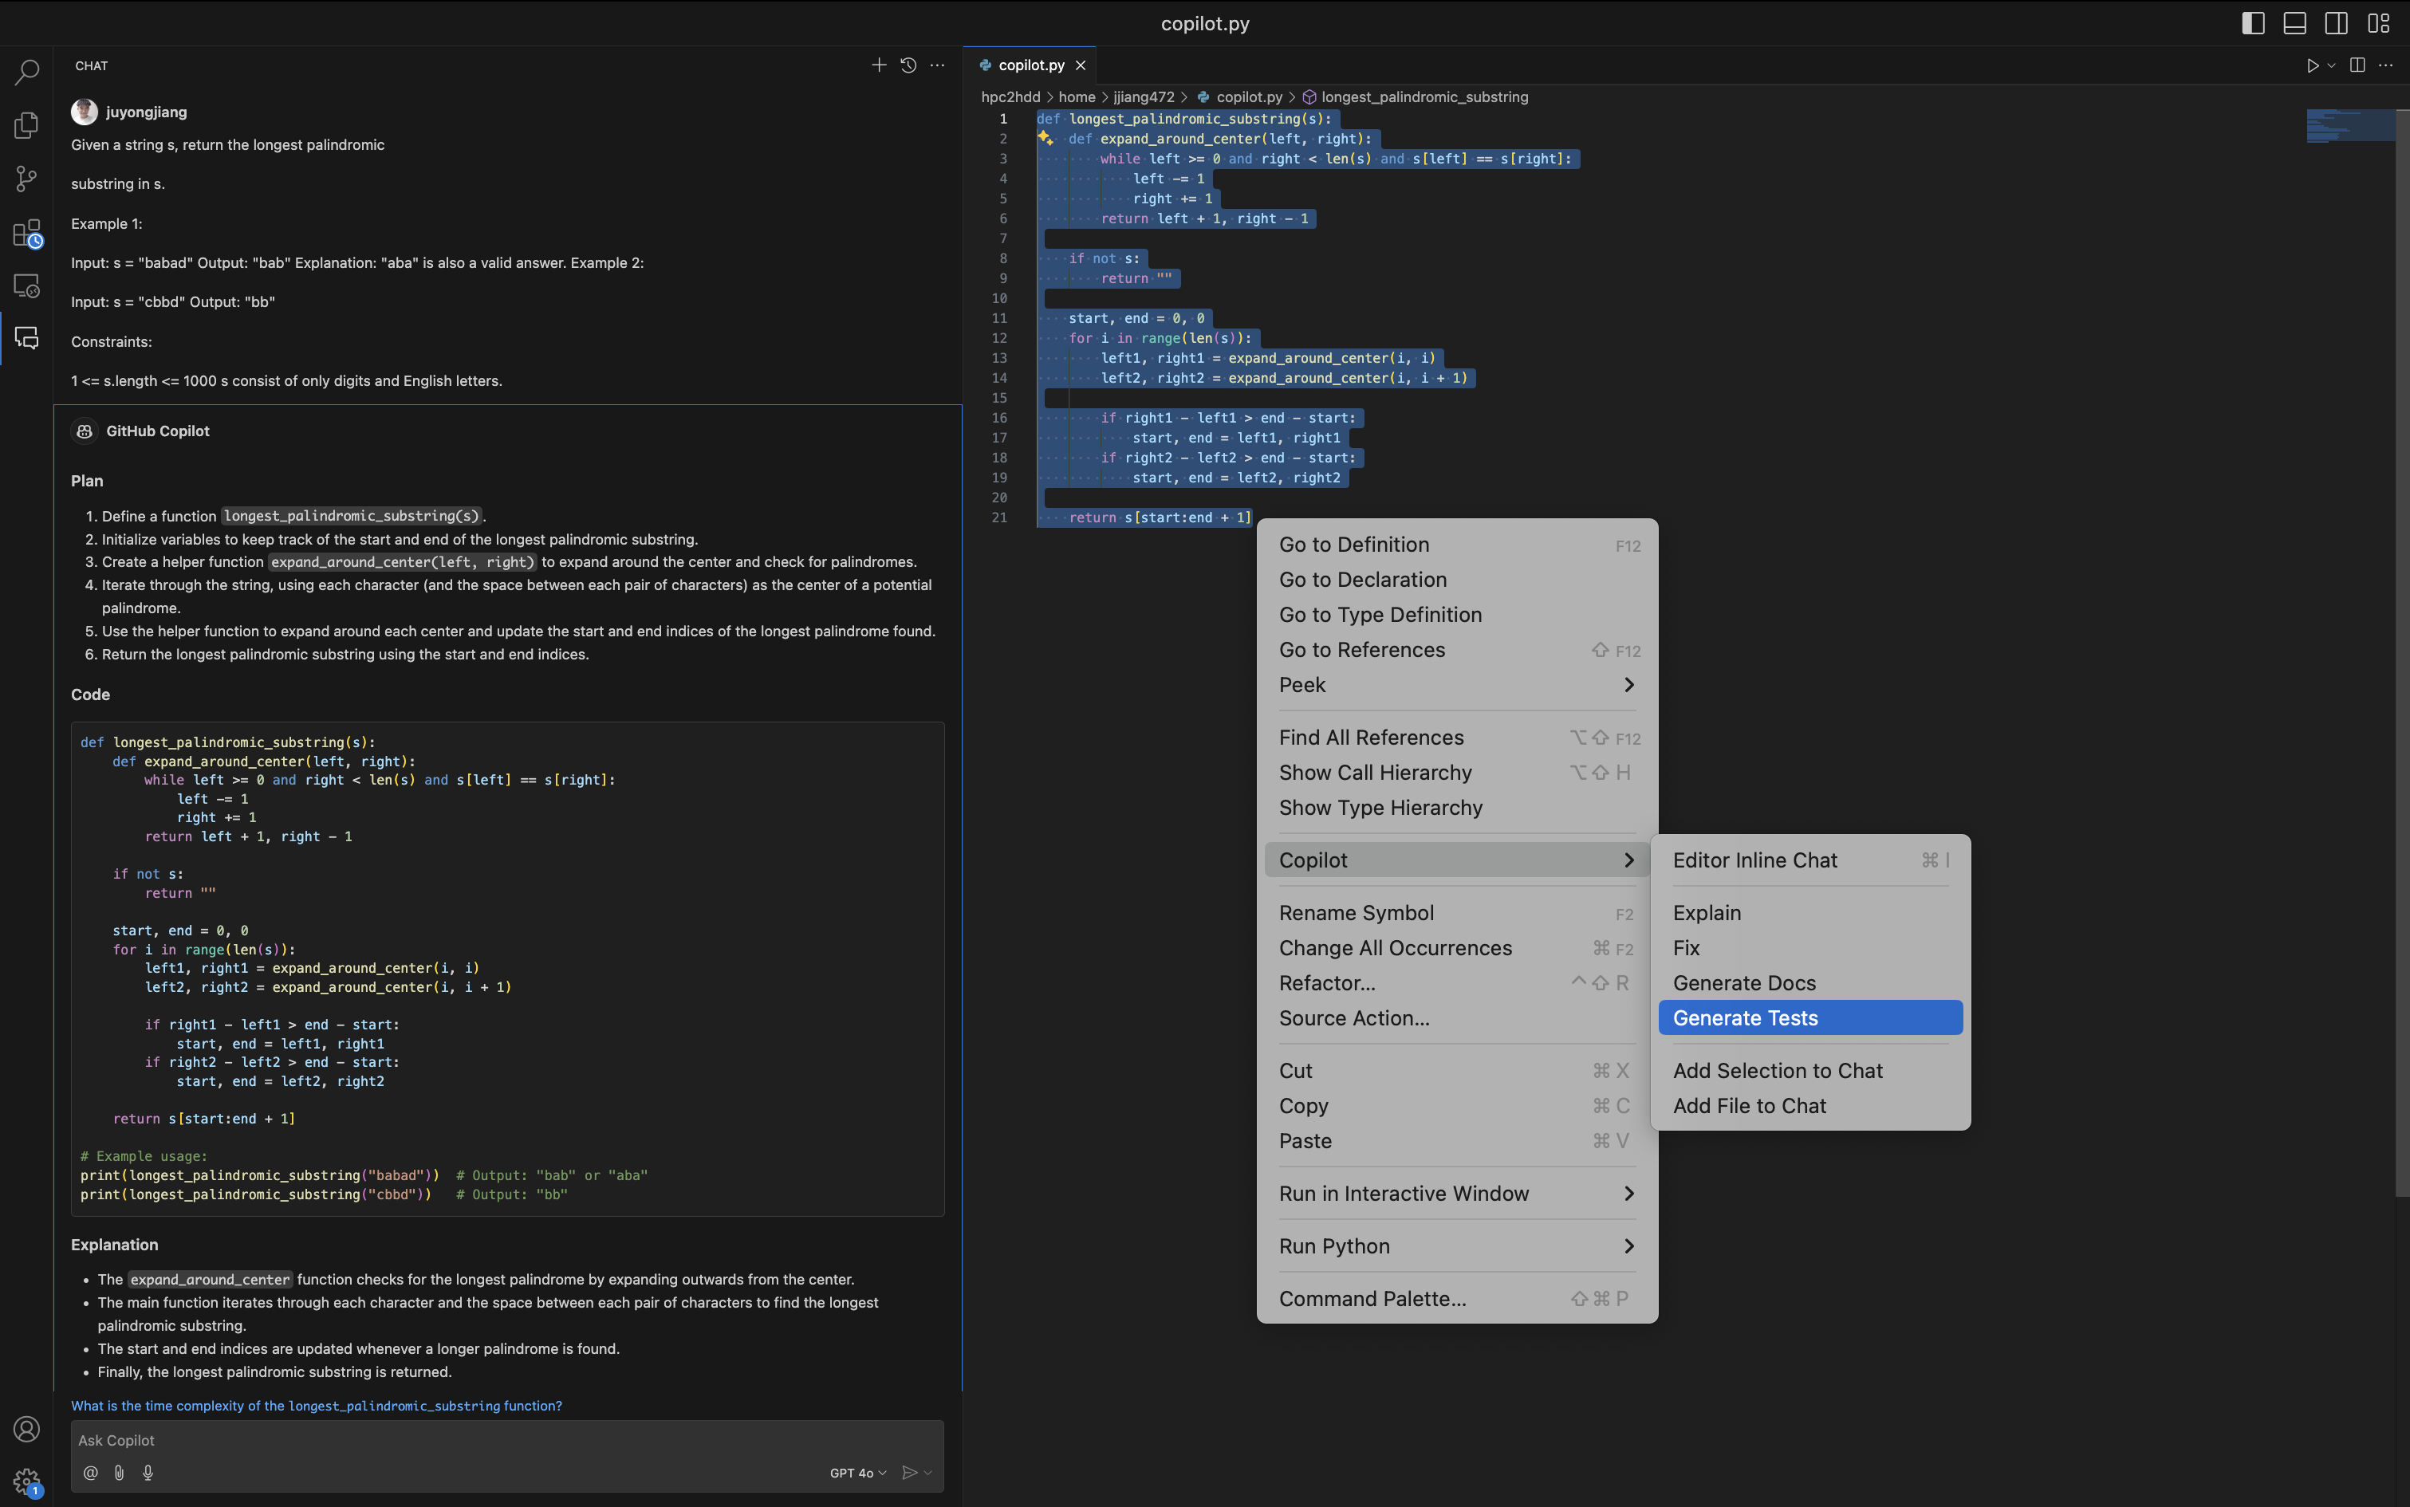The height and width of the screenshot is (1507, 2410).
Task: Select Editor Inline Chat
Action: [x=1810, y=860]
